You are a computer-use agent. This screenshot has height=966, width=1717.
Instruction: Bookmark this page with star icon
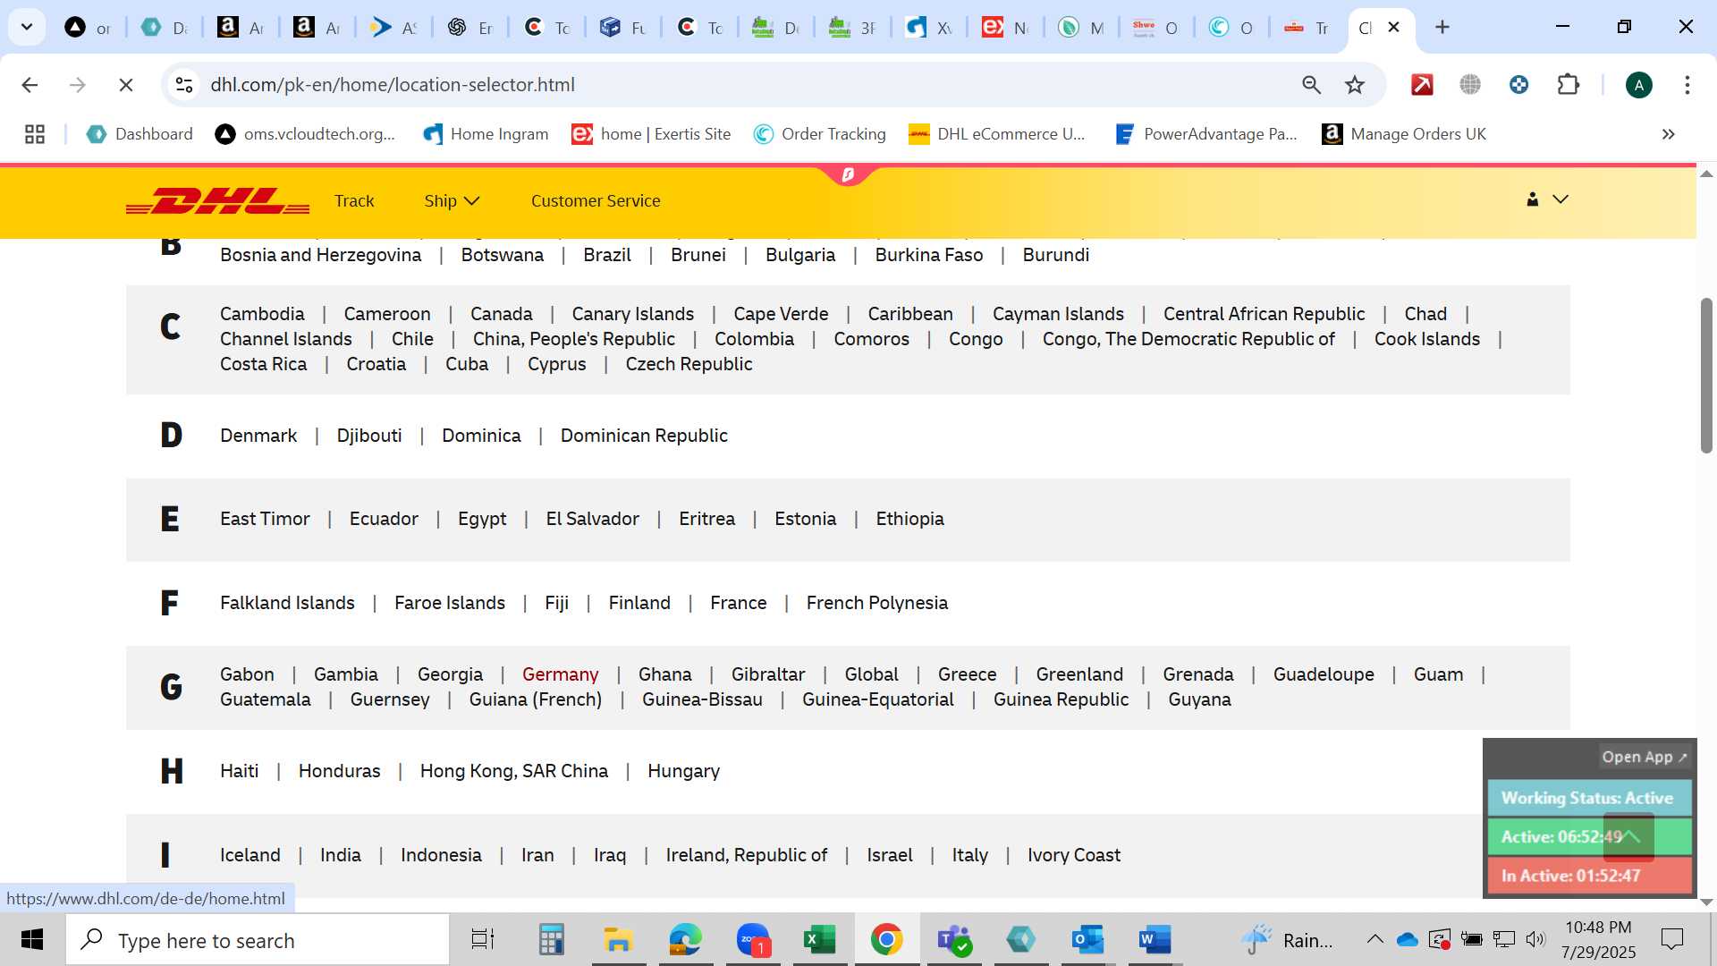coord(1355,85)
